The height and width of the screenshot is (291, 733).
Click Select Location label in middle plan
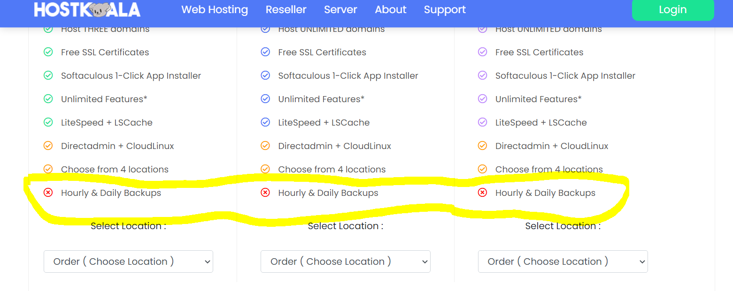coord(346,226)
